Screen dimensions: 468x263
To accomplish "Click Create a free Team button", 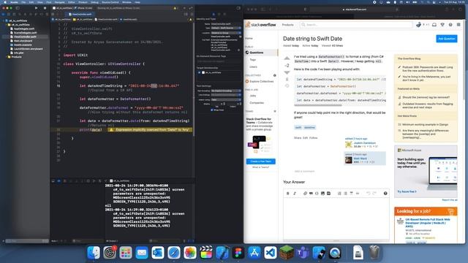I will [x=260, y=161].
